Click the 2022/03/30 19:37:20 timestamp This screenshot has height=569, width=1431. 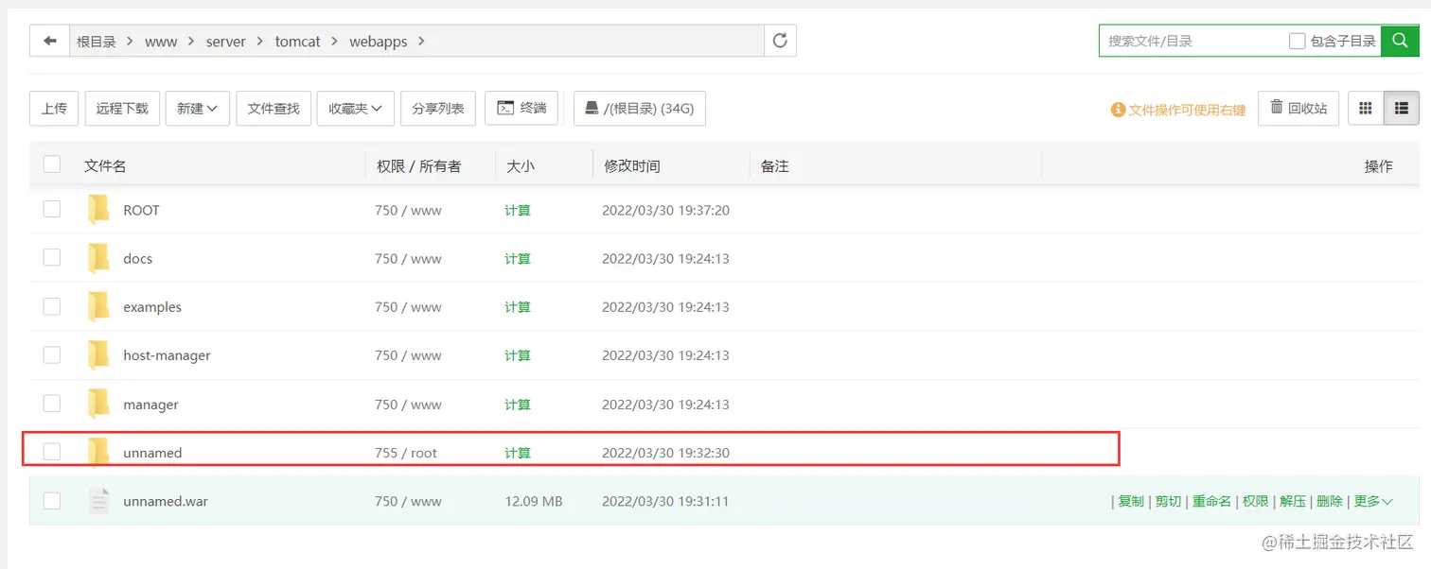pyautogui.click(x=665, y=210)
